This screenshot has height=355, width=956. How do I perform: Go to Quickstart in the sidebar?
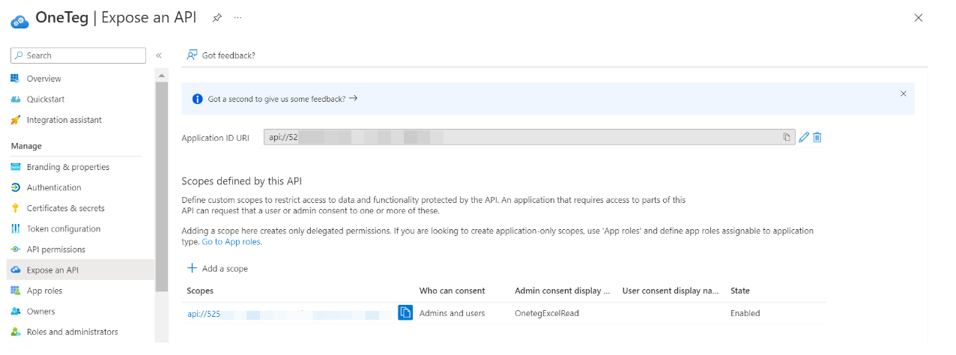pos(46,99)
